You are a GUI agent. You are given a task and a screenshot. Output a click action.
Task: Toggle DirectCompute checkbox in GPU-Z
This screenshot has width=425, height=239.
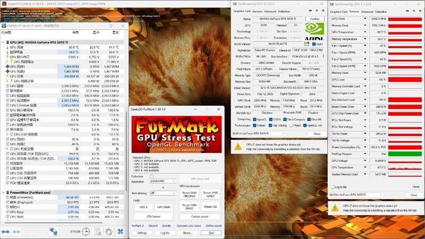point(285,119)
